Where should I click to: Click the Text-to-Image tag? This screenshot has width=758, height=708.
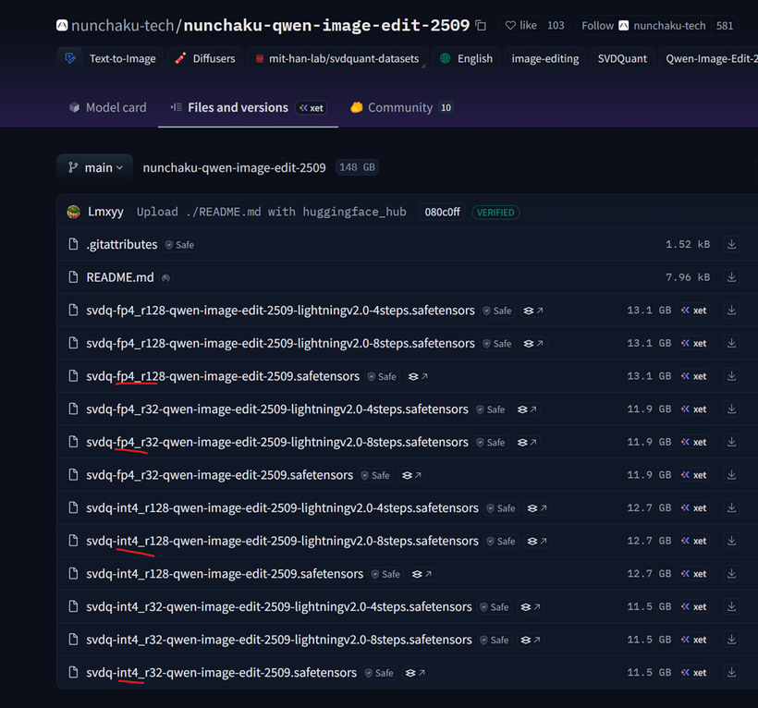(112, 58)
